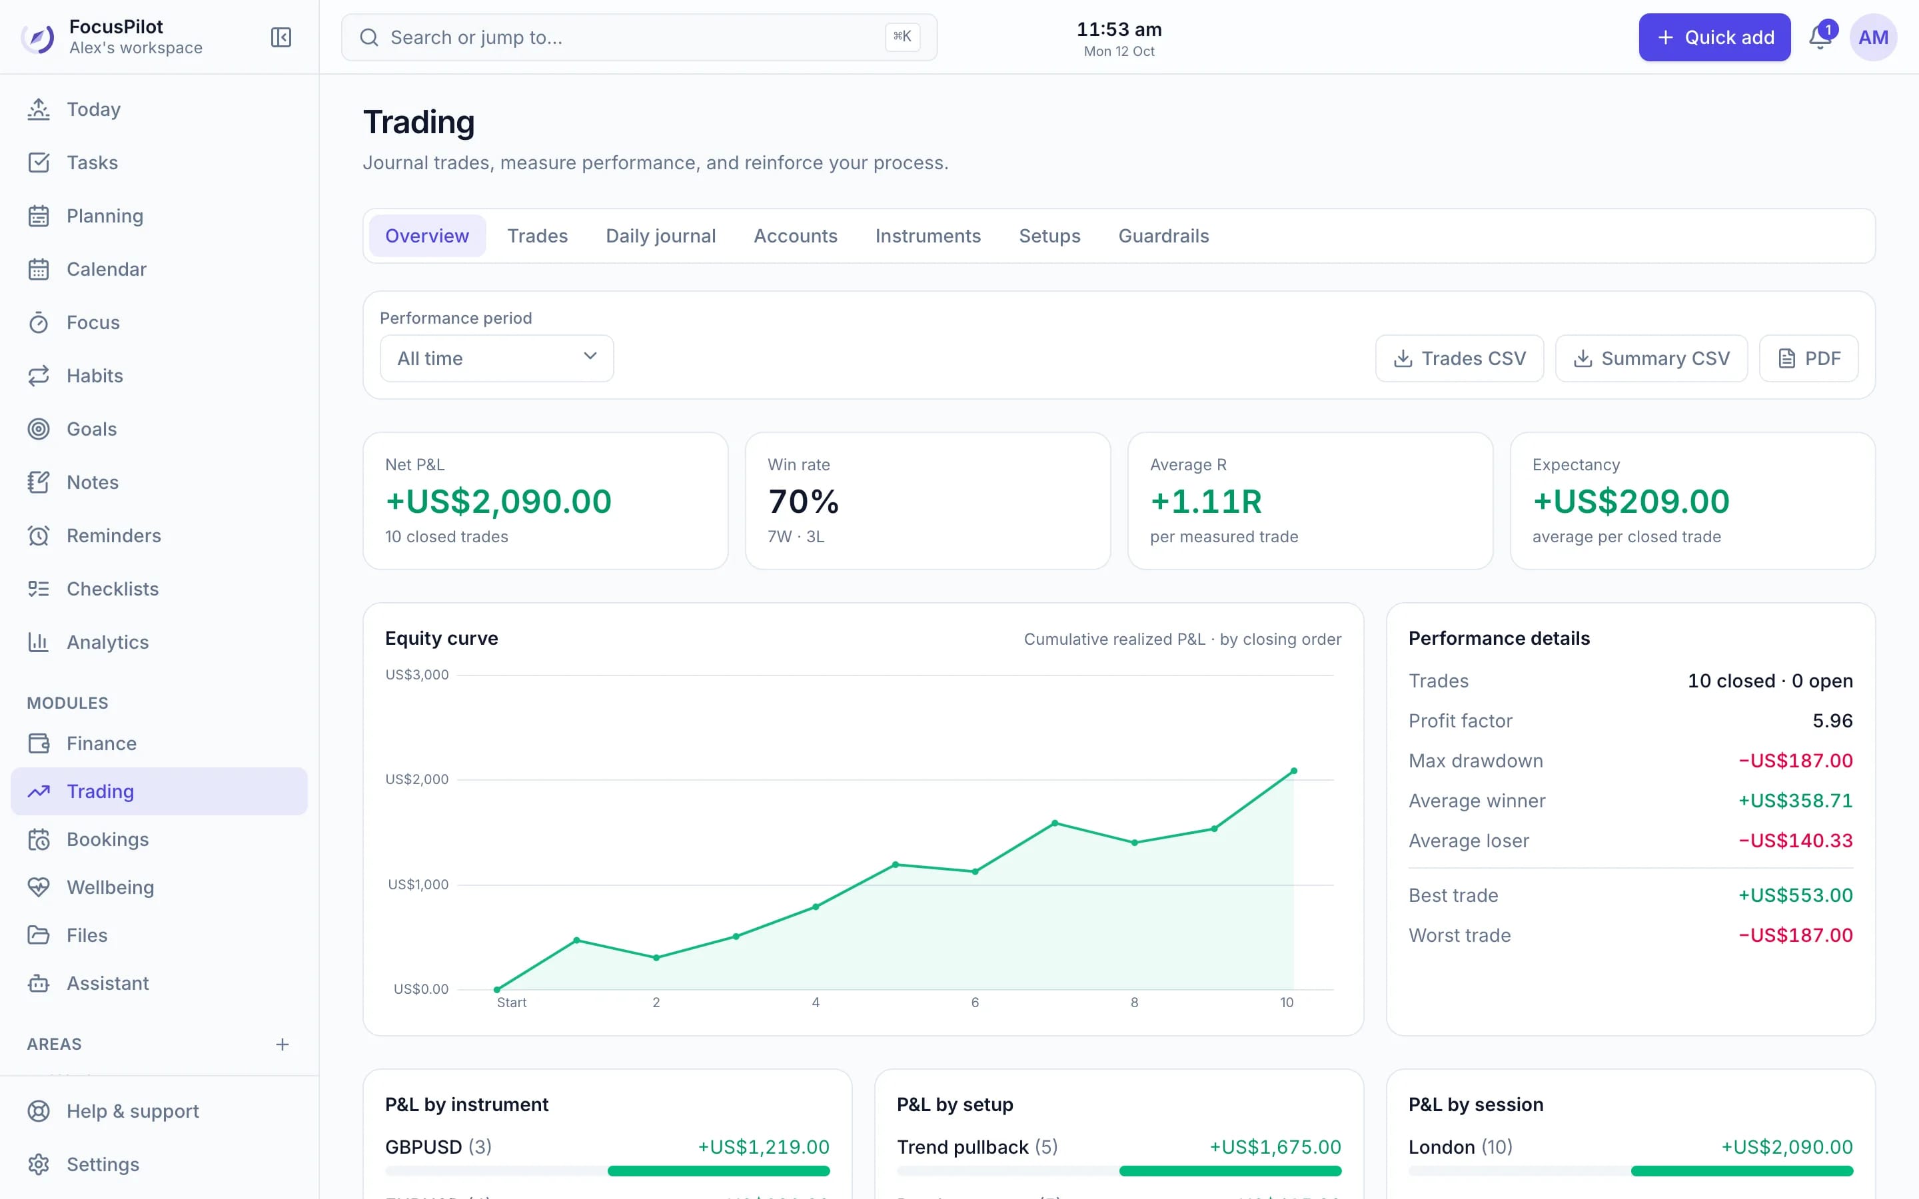This screenshot has width=1919, height=1199.
Task: Click the Notes pencil icon
Action: [x=38, y=482]
